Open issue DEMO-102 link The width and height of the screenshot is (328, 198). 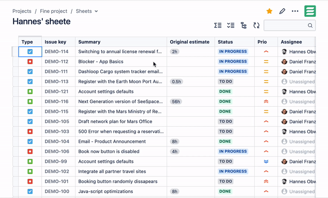click(x=57, y=171)
